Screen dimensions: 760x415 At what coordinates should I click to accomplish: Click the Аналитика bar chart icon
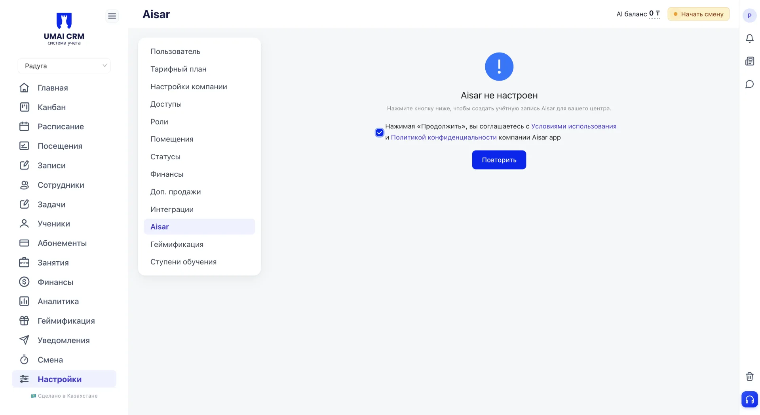tap(24, 301)
